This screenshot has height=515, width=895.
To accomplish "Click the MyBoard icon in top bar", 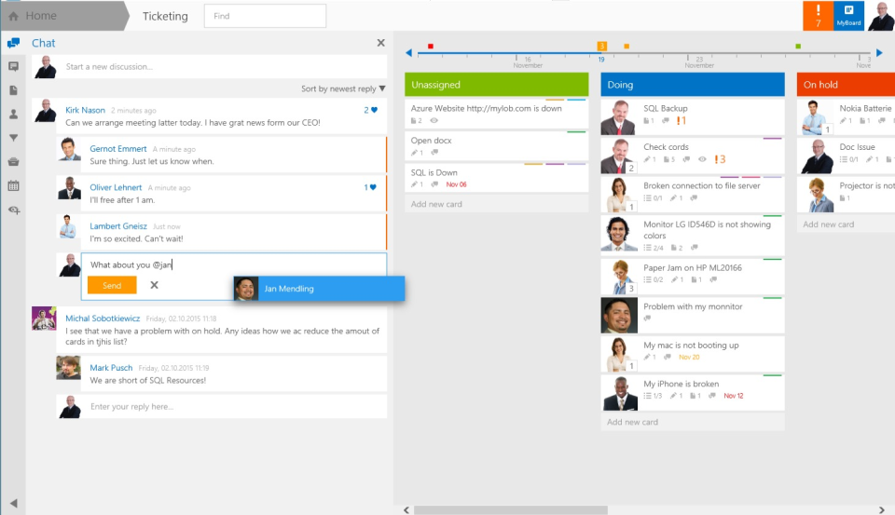I will [x=848, y=16].
